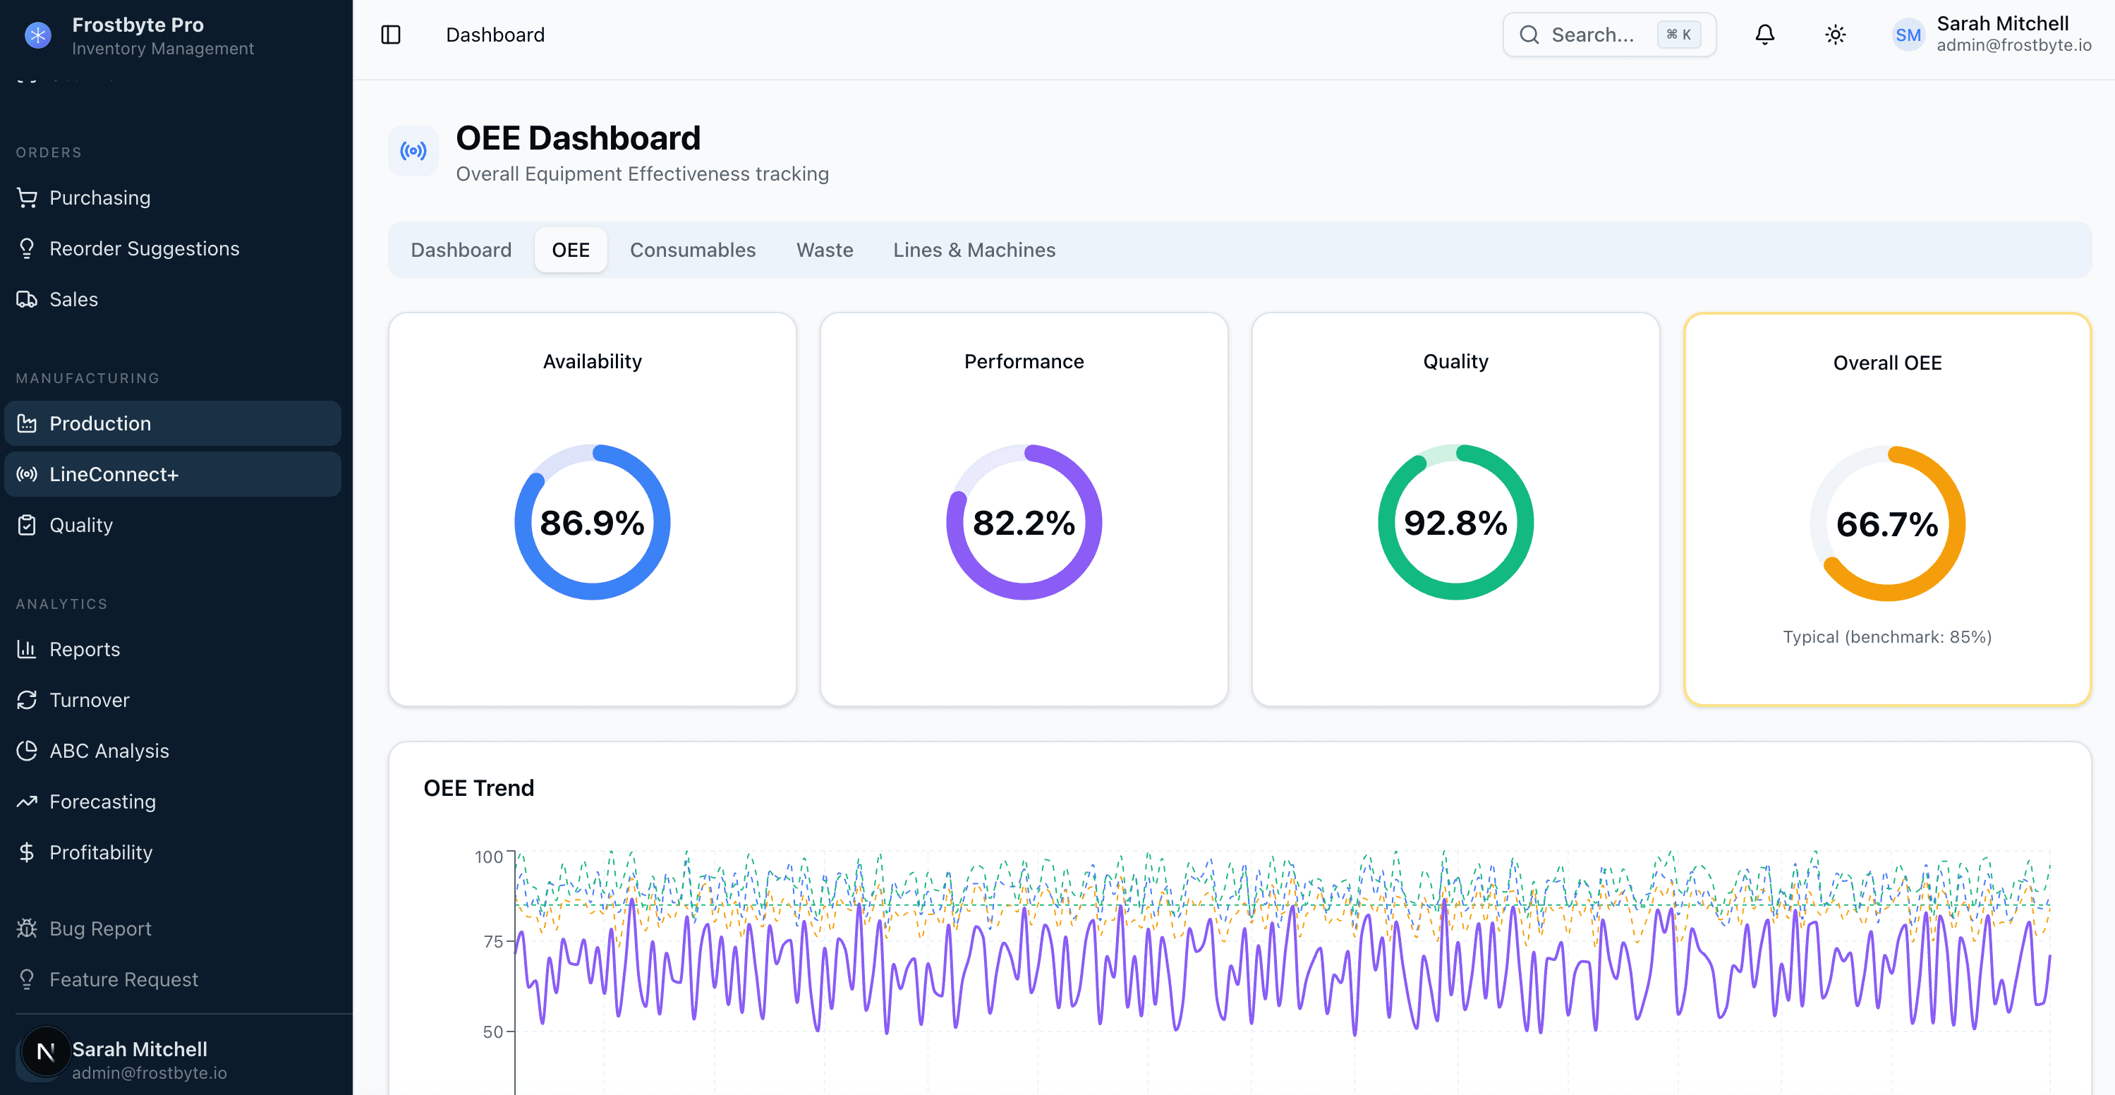
Task: Open the Quality clipboard section
Action: 80,524
